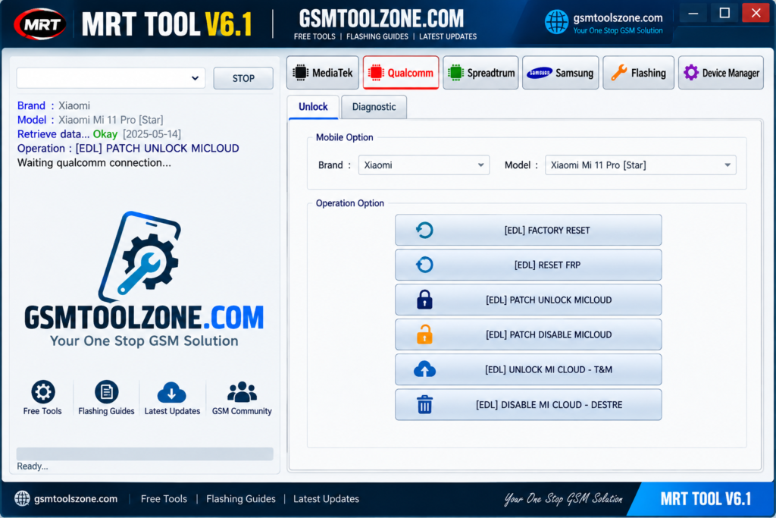This screenshot has height=518, width=776.
Task: Click log line 'Model : Xiaomi Mi 11 Pro [Star]'
Action: [x=90, y=120]
